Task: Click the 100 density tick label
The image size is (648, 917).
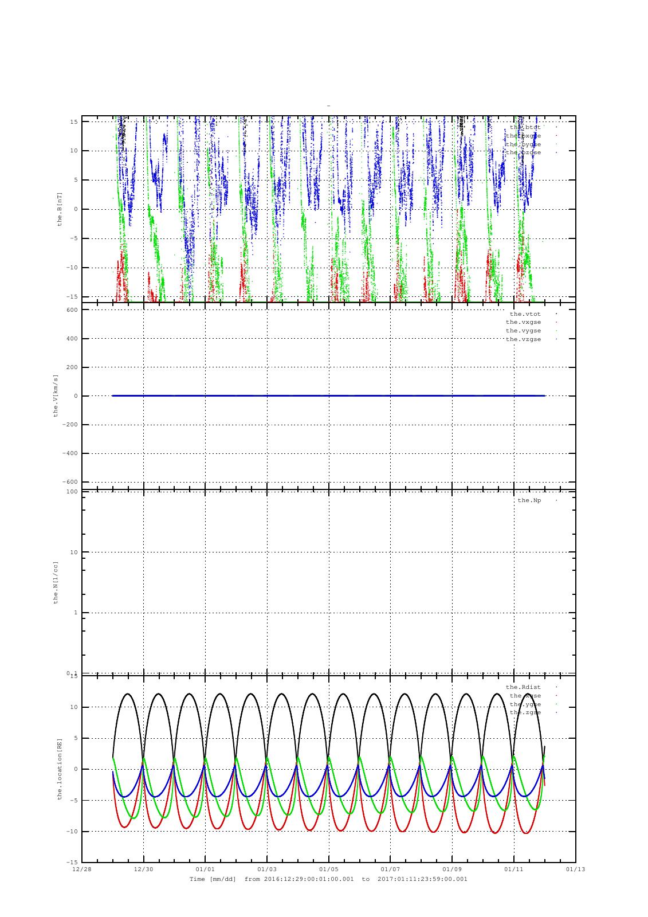Action: click(x=72, y=492)
